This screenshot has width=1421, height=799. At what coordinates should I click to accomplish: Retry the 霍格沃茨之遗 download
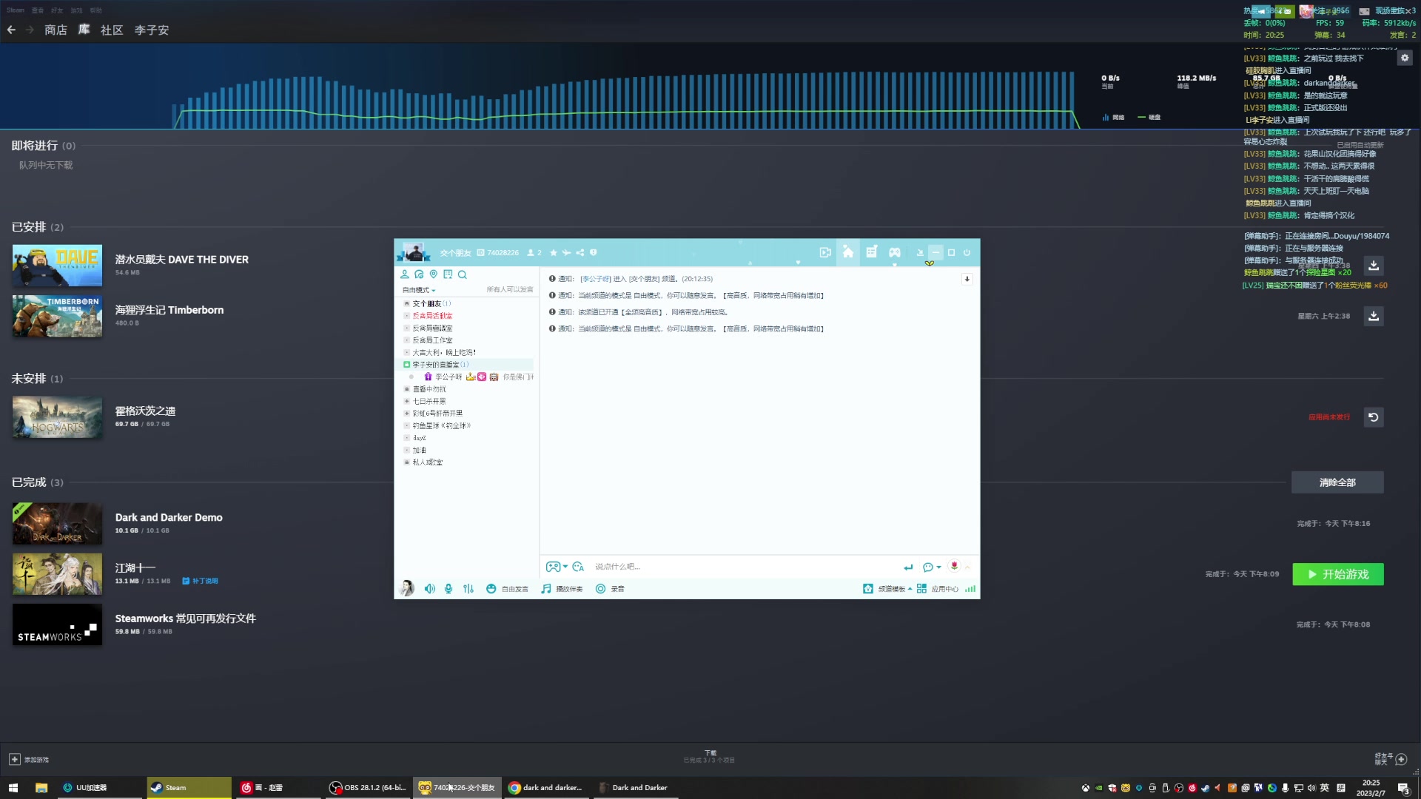(x=1374, y=417)
